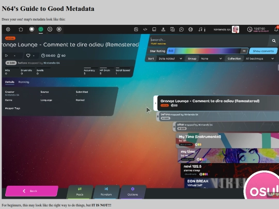This screenshot has height=209, width=279.
Task: Click the search magnifier icon
Action: 274,41
